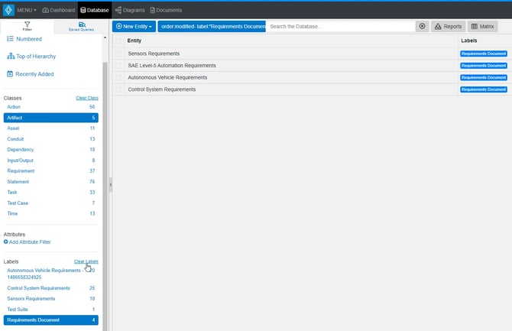The image size is (512, 331).
Task: Go to the Dashboard tab
Action: click(58, 10)
